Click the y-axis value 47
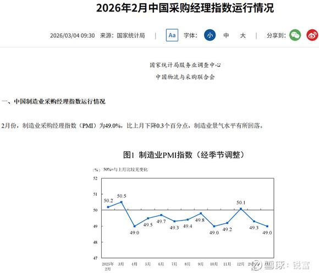This screenshot has width=319, height=275. [95, 258]
